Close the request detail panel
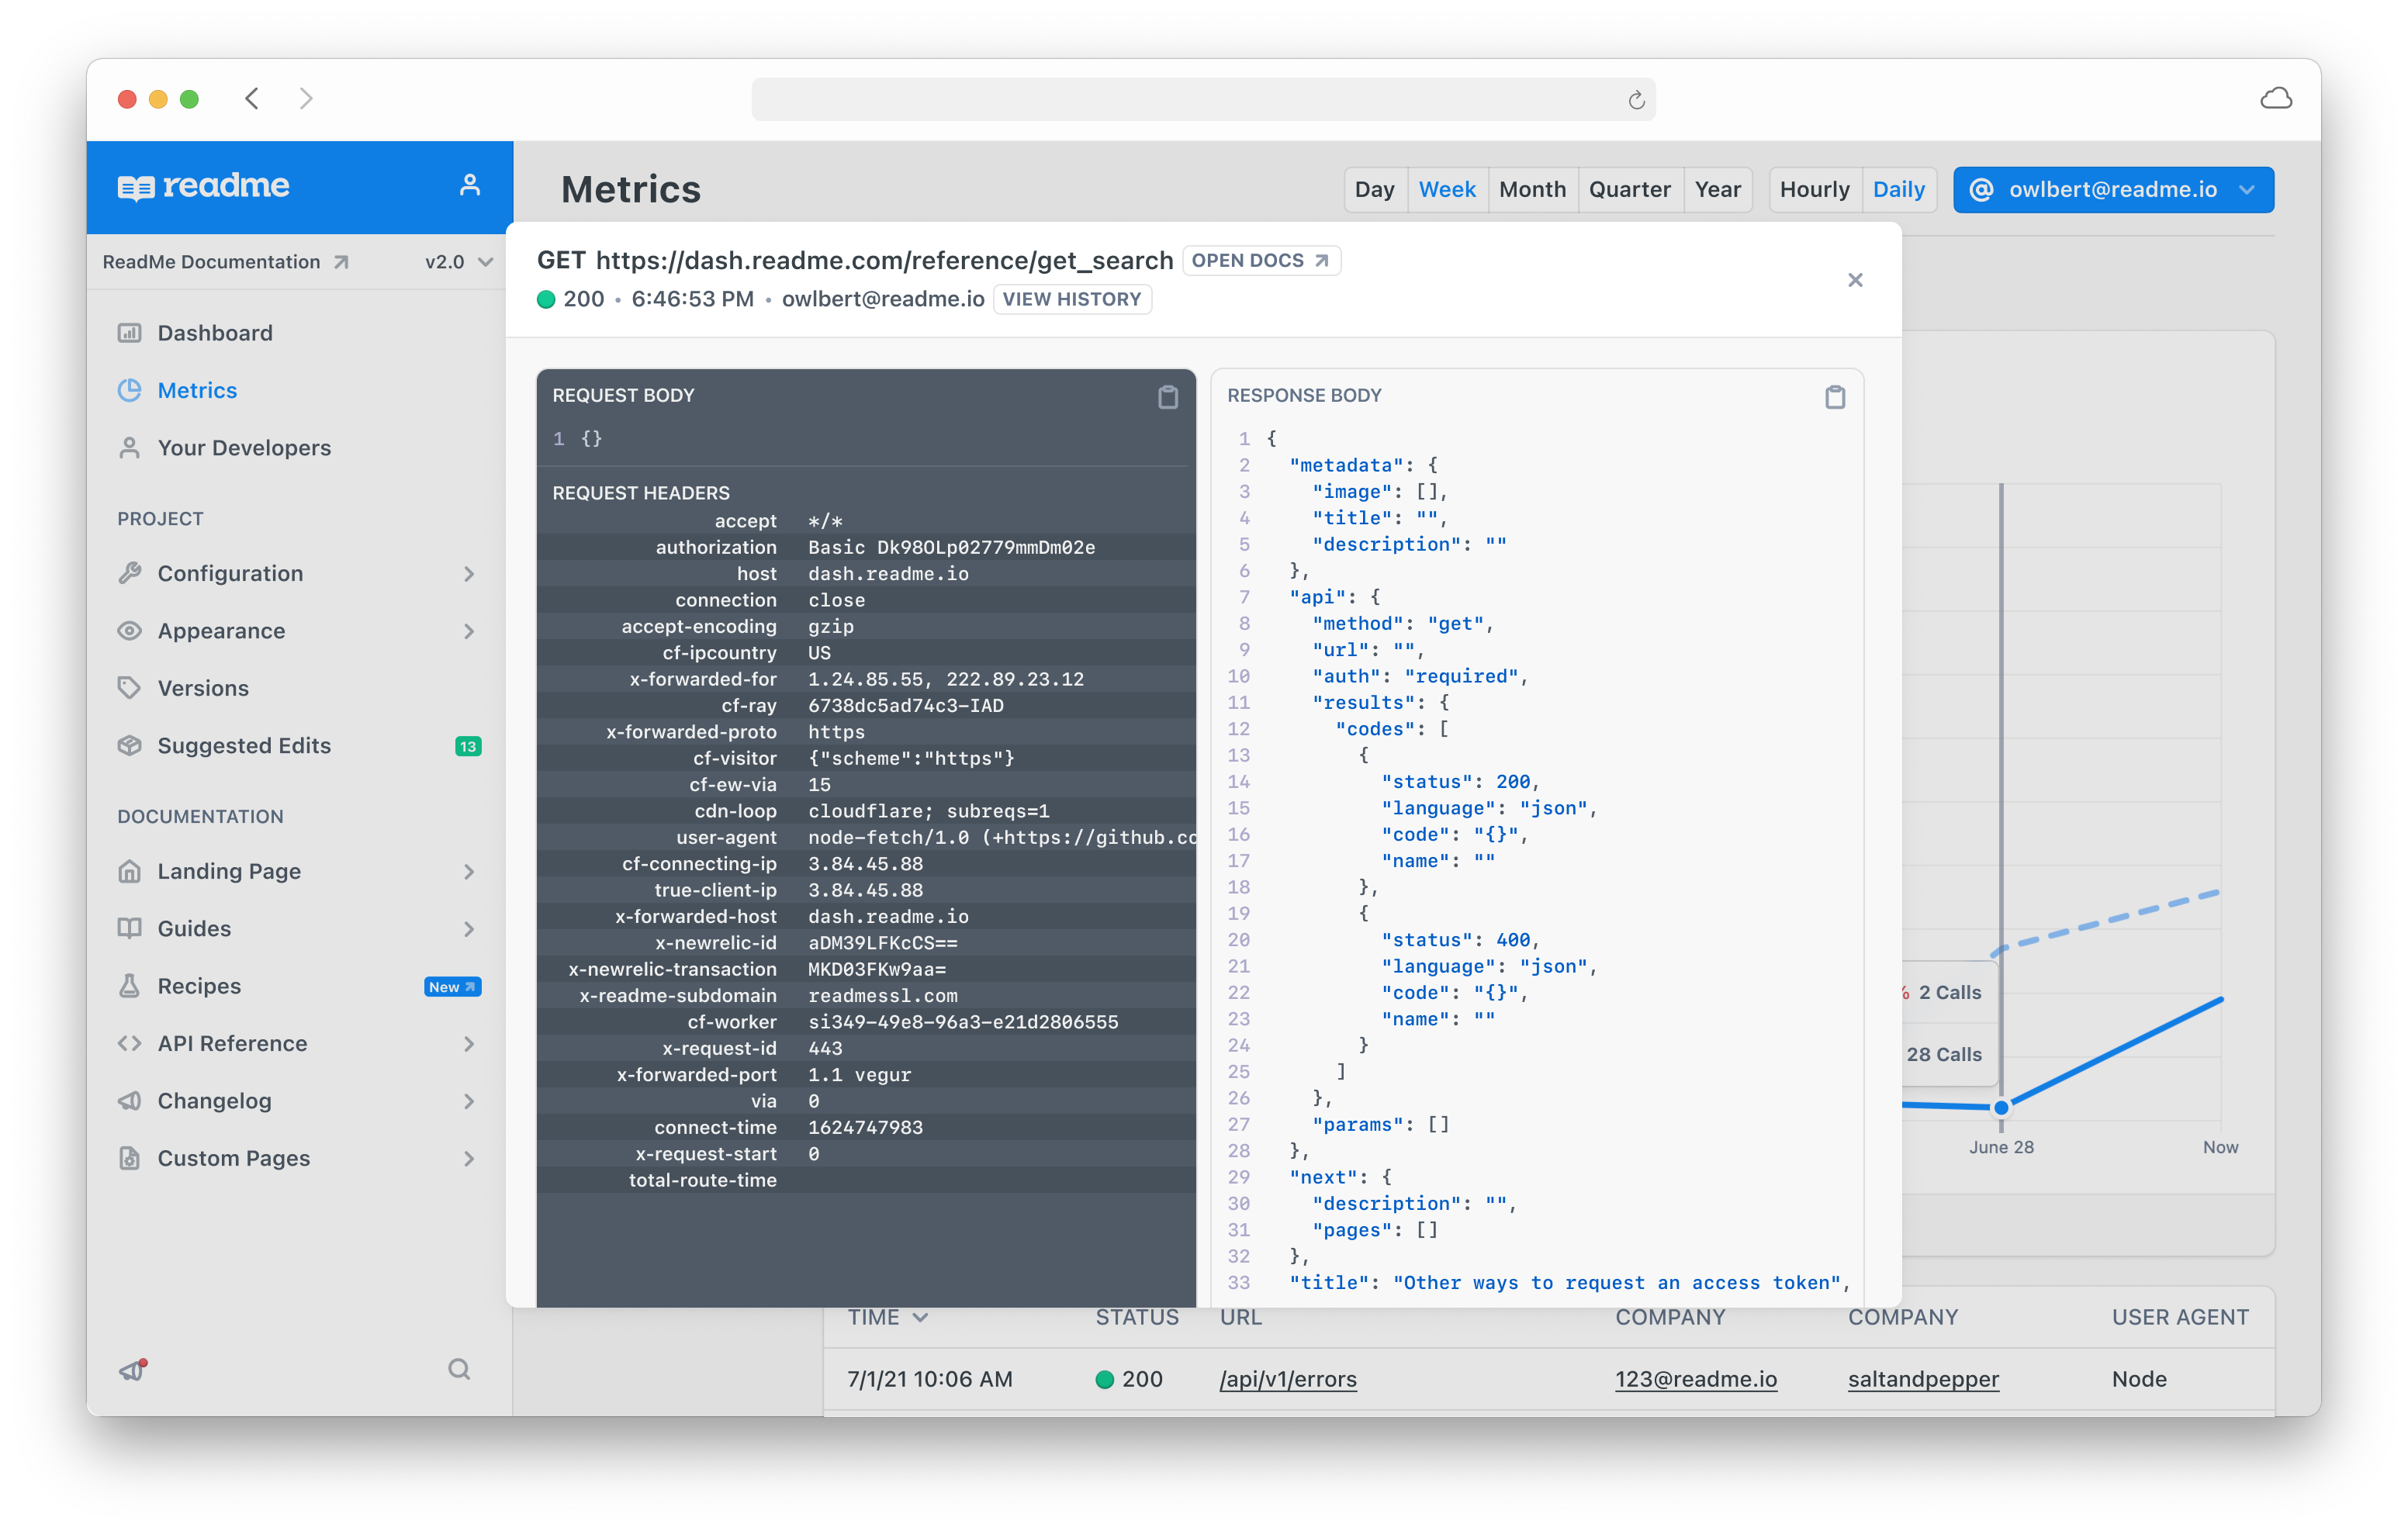This screenshot has width=2408, height=1531. point(1855,280)
